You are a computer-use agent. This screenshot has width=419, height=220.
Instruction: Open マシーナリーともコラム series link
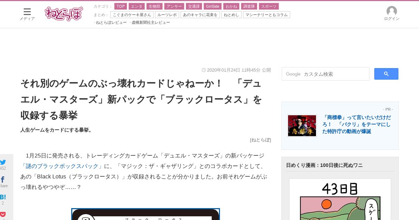pos(266,15)
